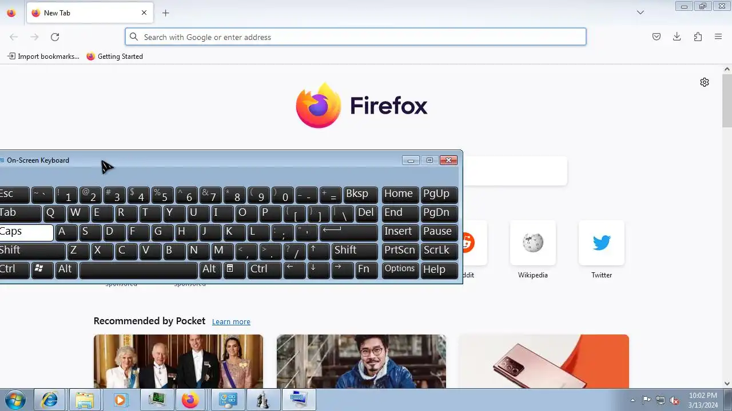The height and width of the screenshot is (411, 732).
Task: Click the Windows logo key on keyboard
Action: pos(43,269)
